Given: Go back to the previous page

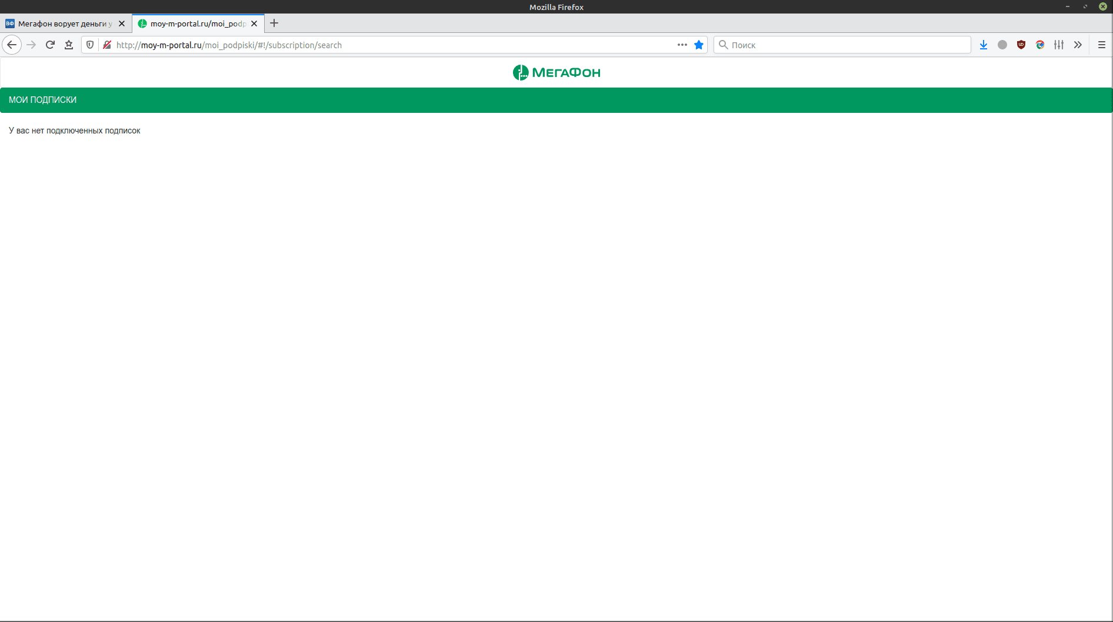Looking at the screenshot, I should pos(12,45).
